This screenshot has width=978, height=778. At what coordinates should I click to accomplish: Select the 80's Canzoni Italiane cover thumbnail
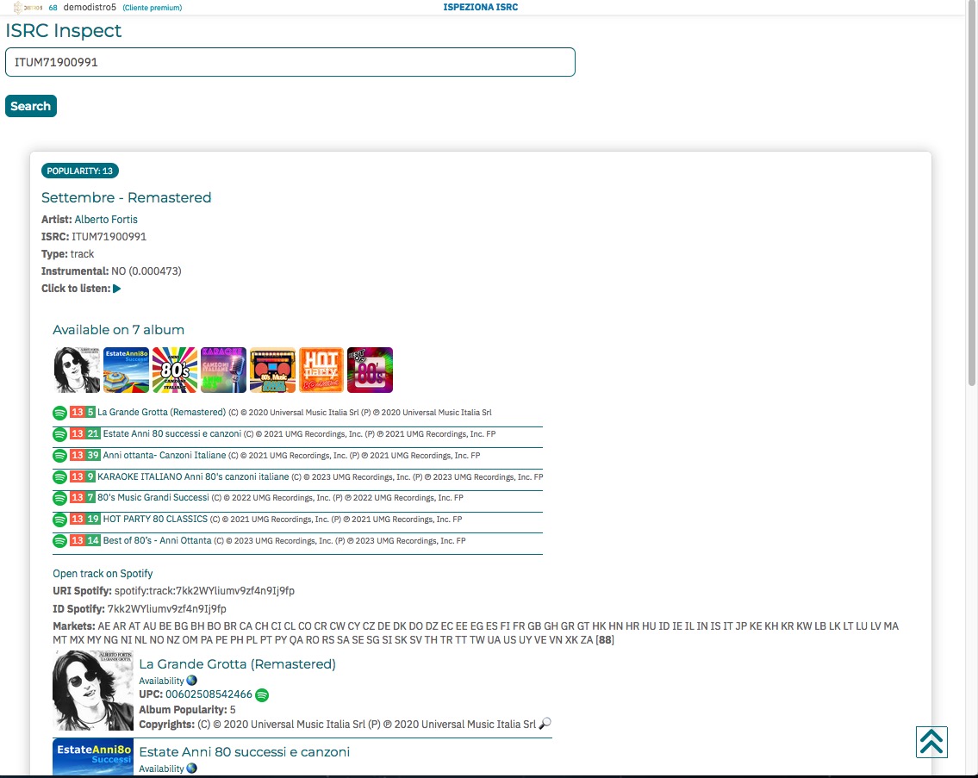pos(175,370)
